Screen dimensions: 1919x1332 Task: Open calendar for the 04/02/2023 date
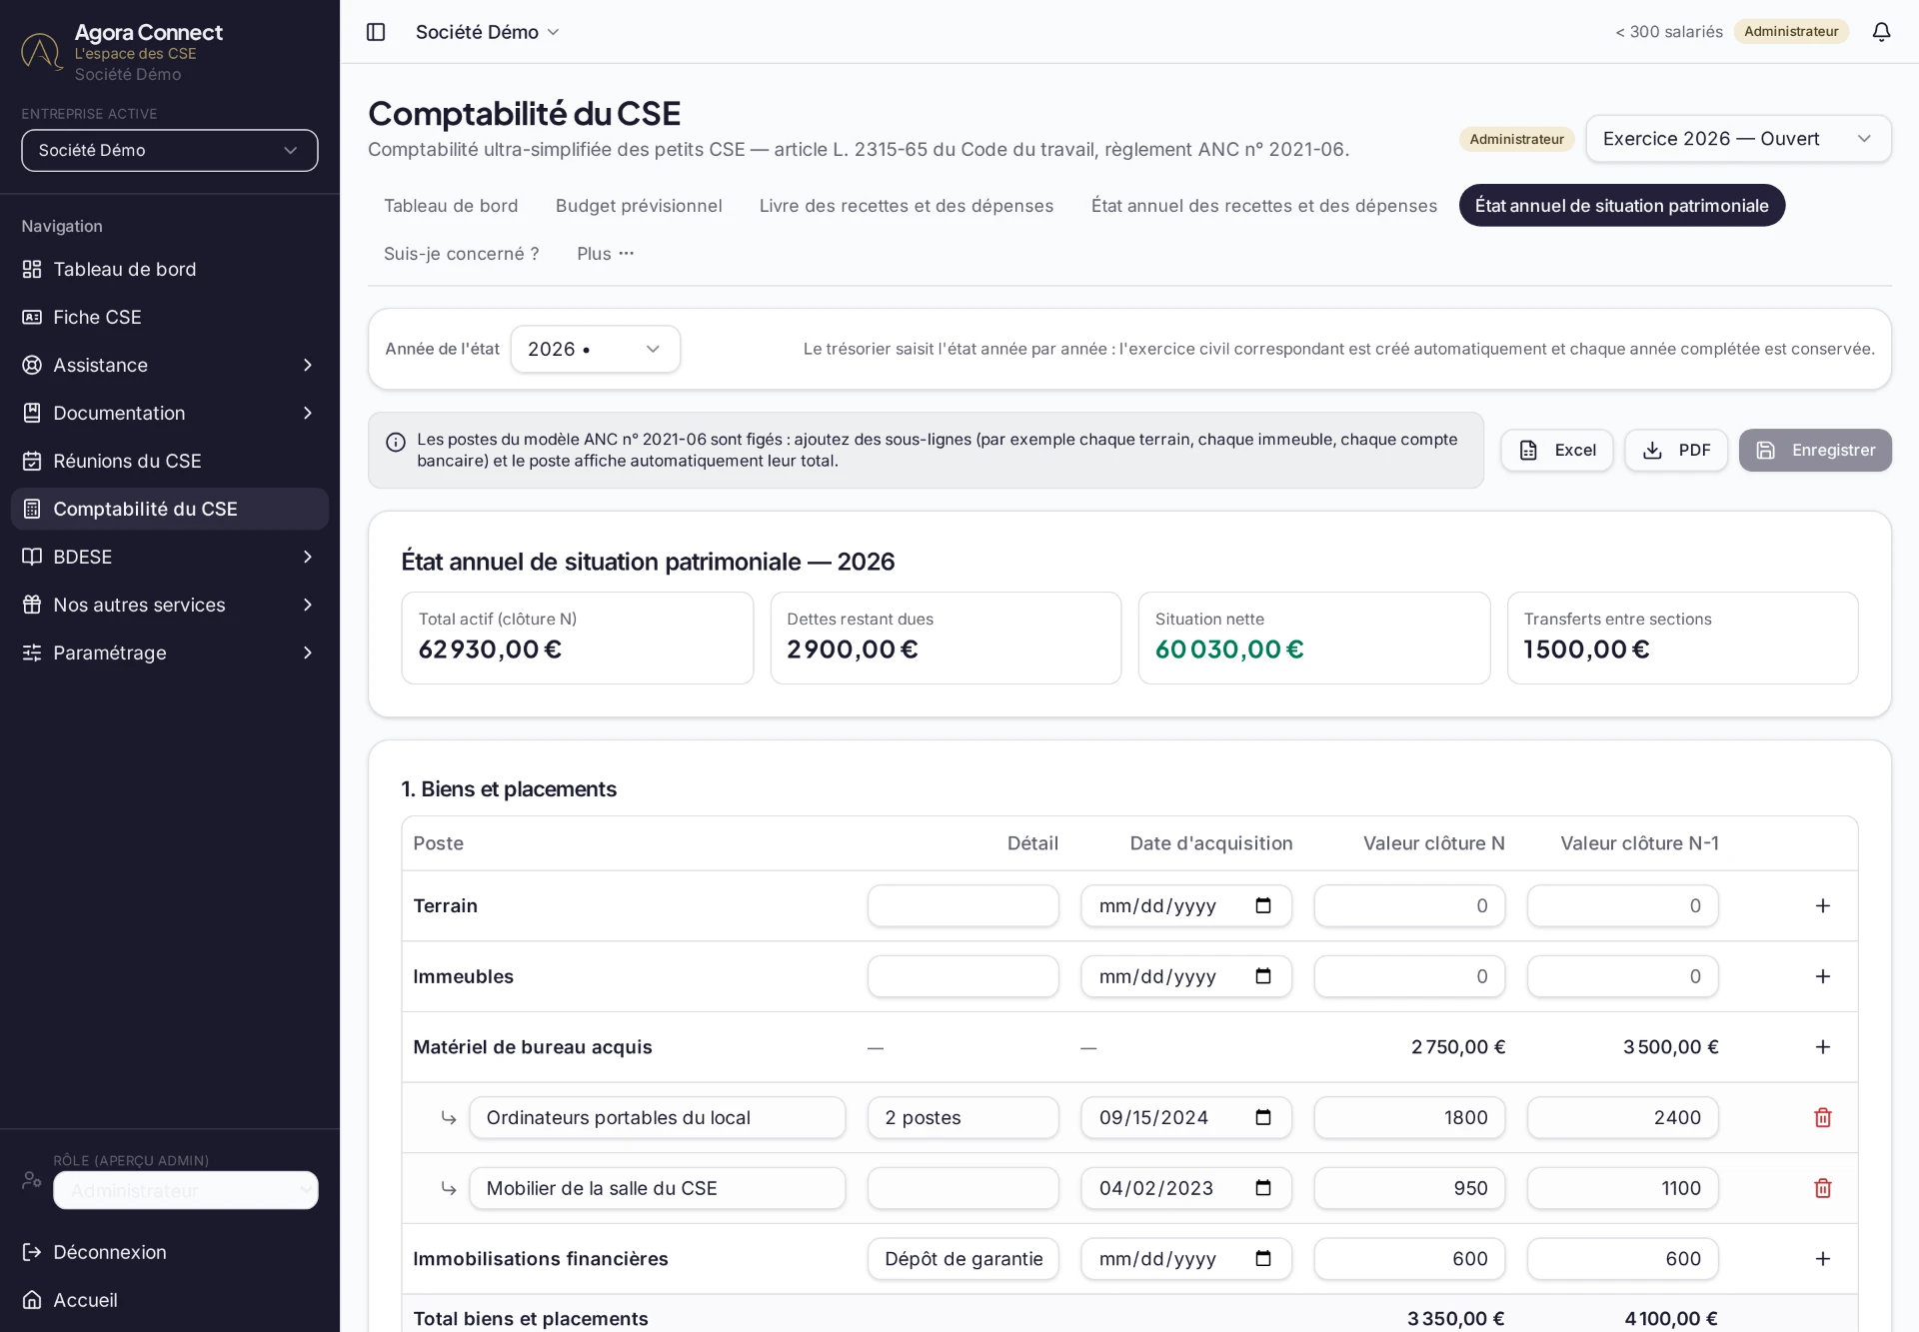click(1263, 1188)
